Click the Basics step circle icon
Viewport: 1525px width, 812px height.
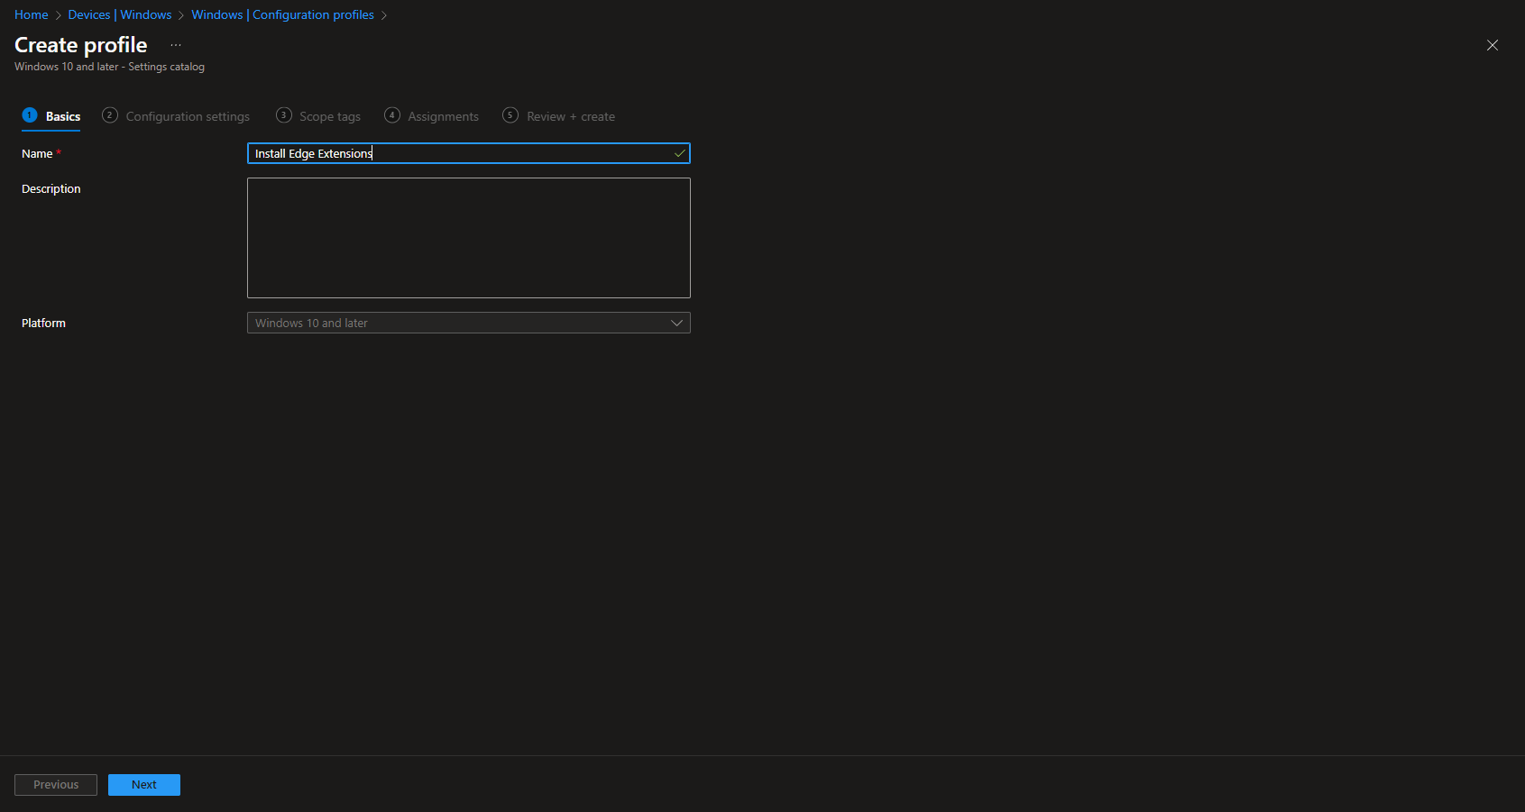[28, 115]
